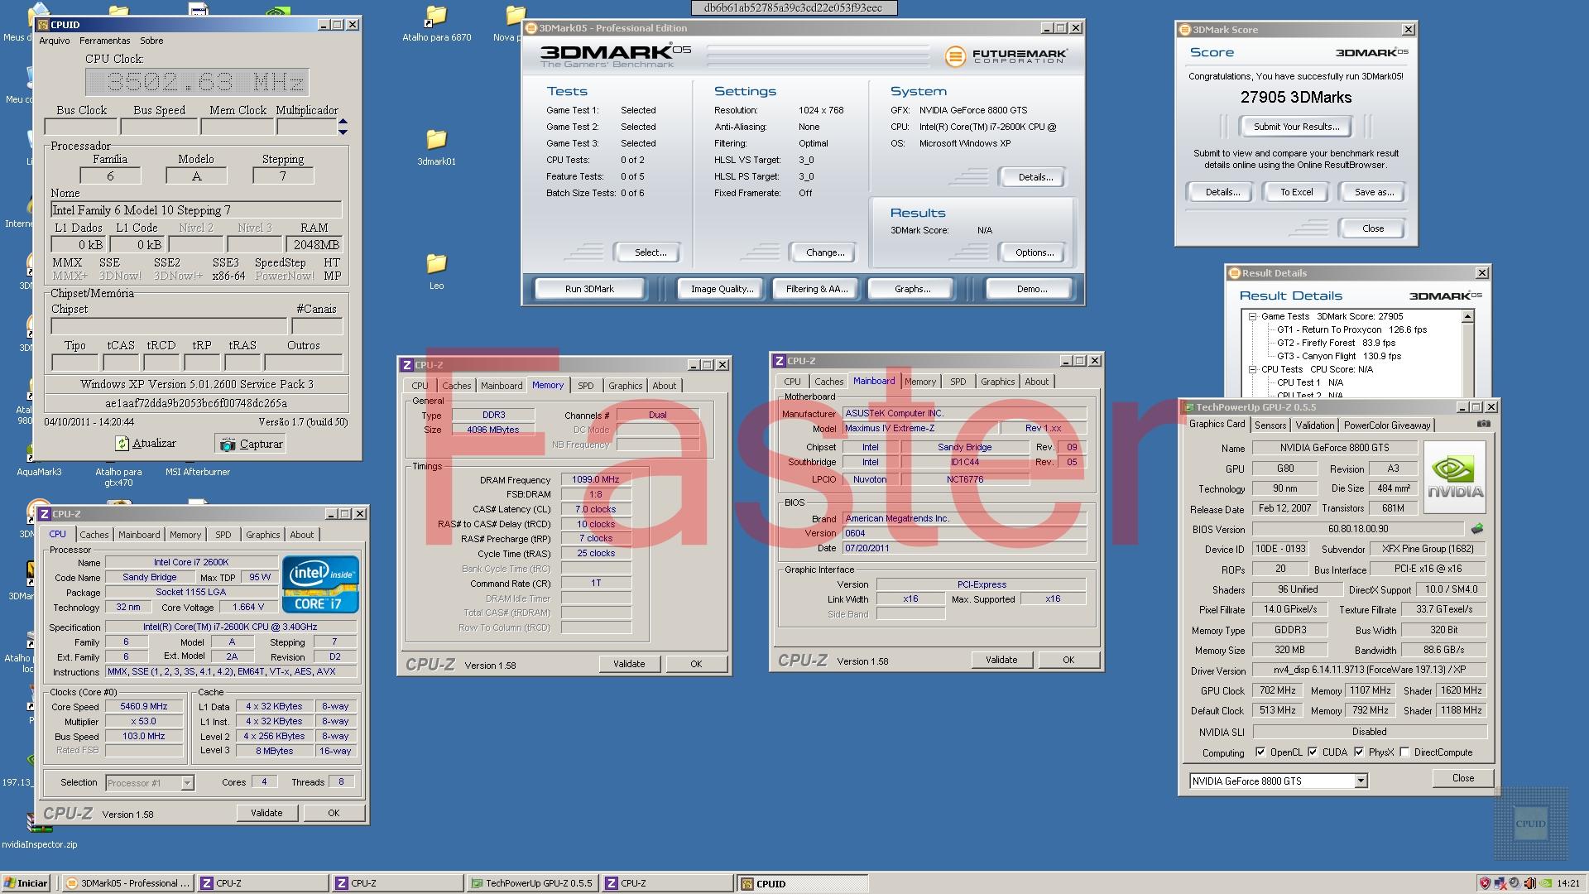Toggle the PhysX checkbox in GPU-Z
The height and width of the screenshot is (894, 1589).
coord(1359,752)
